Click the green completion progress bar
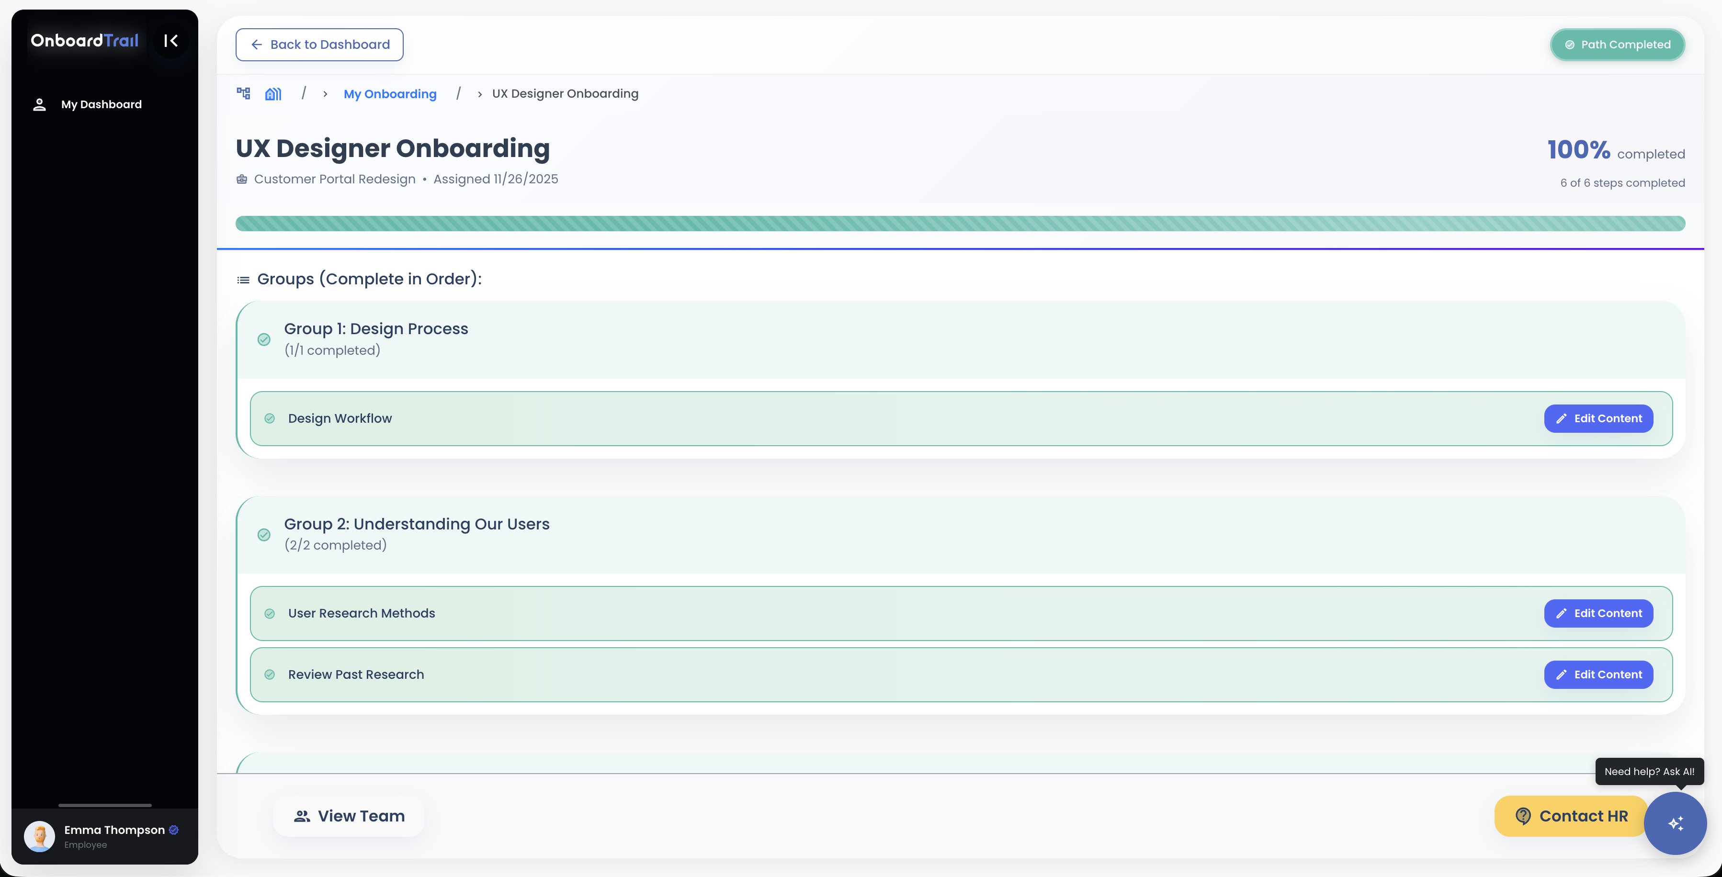 960,223
